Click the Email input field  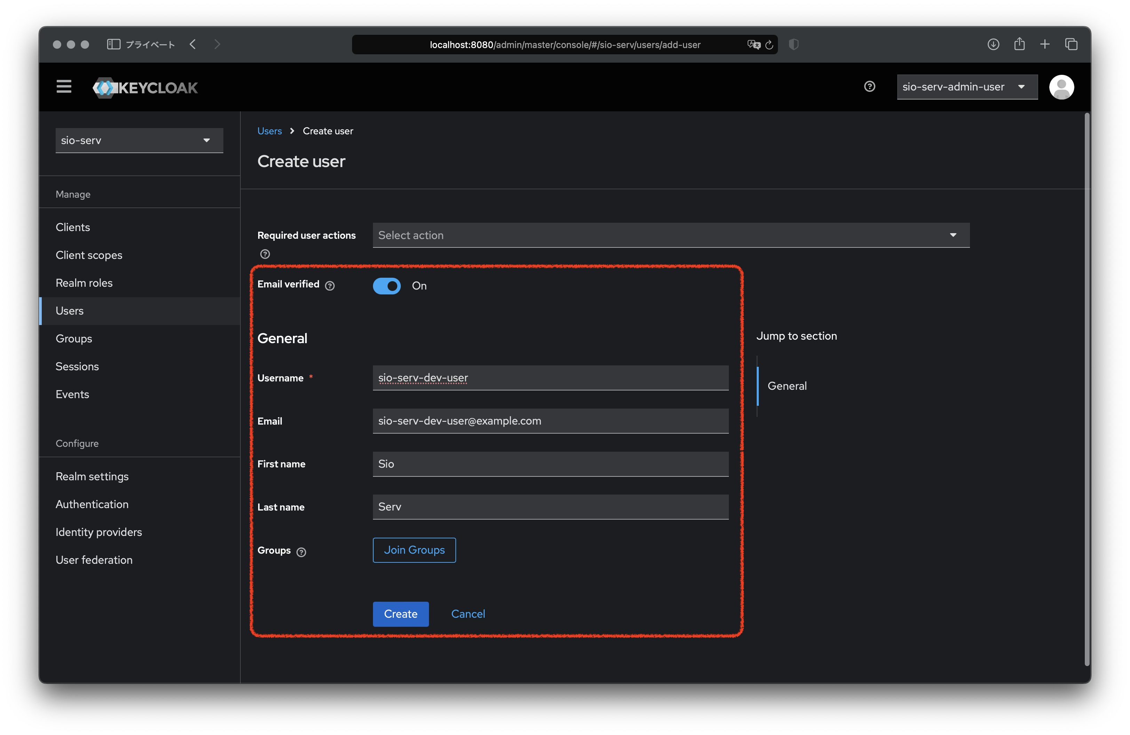coord(550,421)
